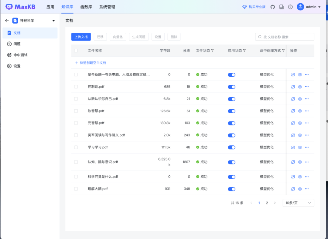The height and width of the screenshot is (239, 328).
Task: Click the vectorize icon for 皇帝新脑 row
Action: 293,75
